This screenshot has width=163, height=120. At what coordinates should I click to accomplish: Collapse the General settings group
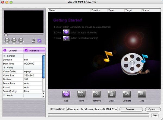(x=4, y=56)
